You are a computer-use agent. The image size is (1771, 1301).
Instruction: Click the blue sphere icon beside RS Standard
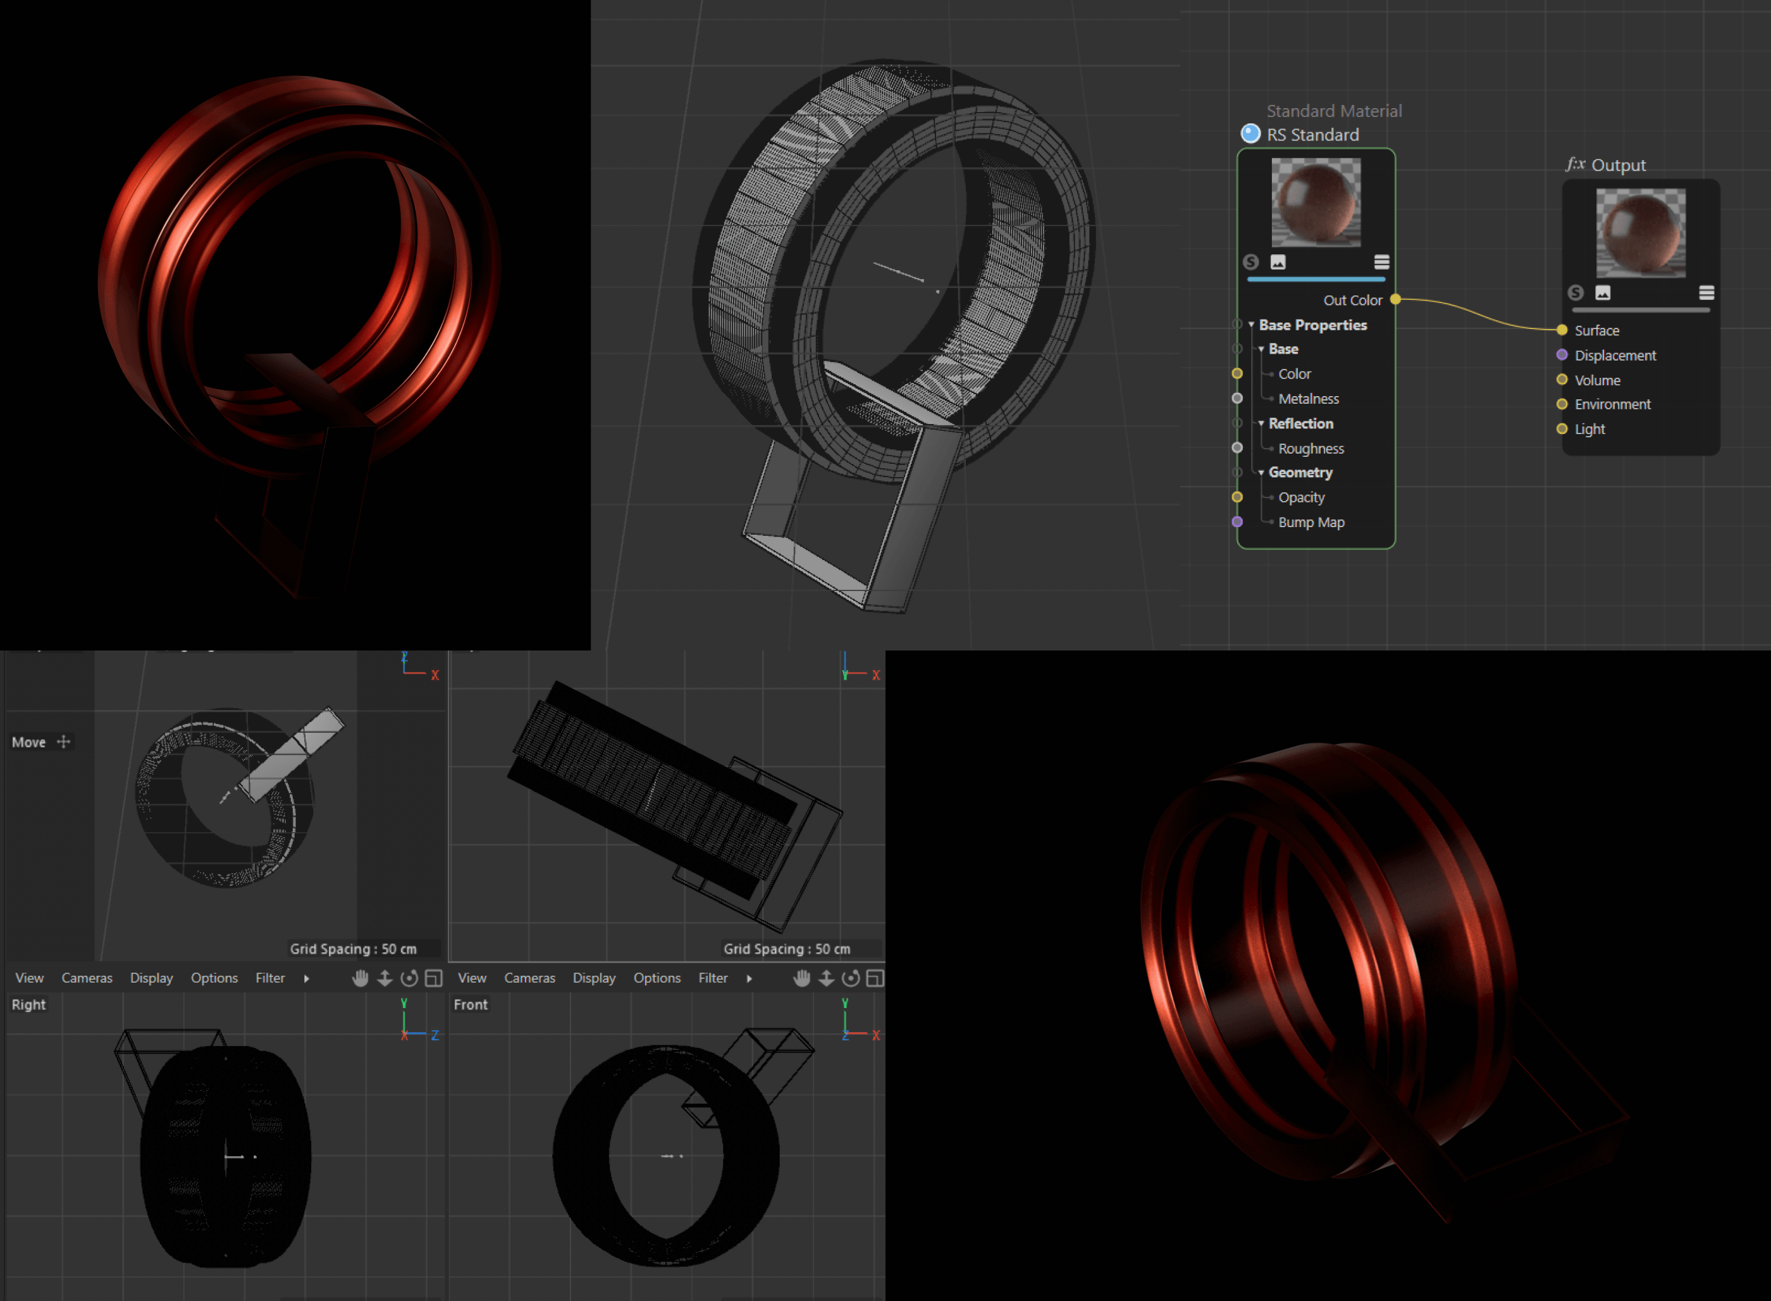coord(1250,134)
